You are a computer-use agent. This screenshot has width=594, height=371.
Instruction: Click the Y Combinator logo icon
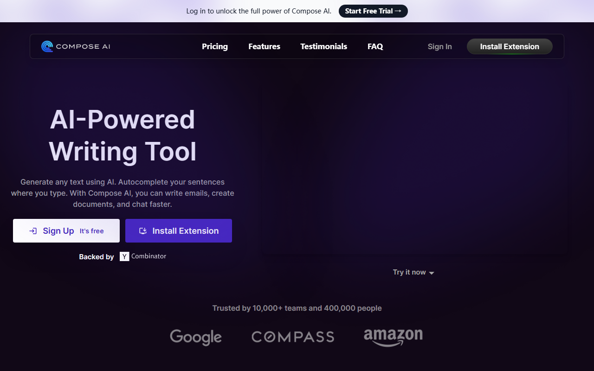pyautogui.click(x=124, y=256)
